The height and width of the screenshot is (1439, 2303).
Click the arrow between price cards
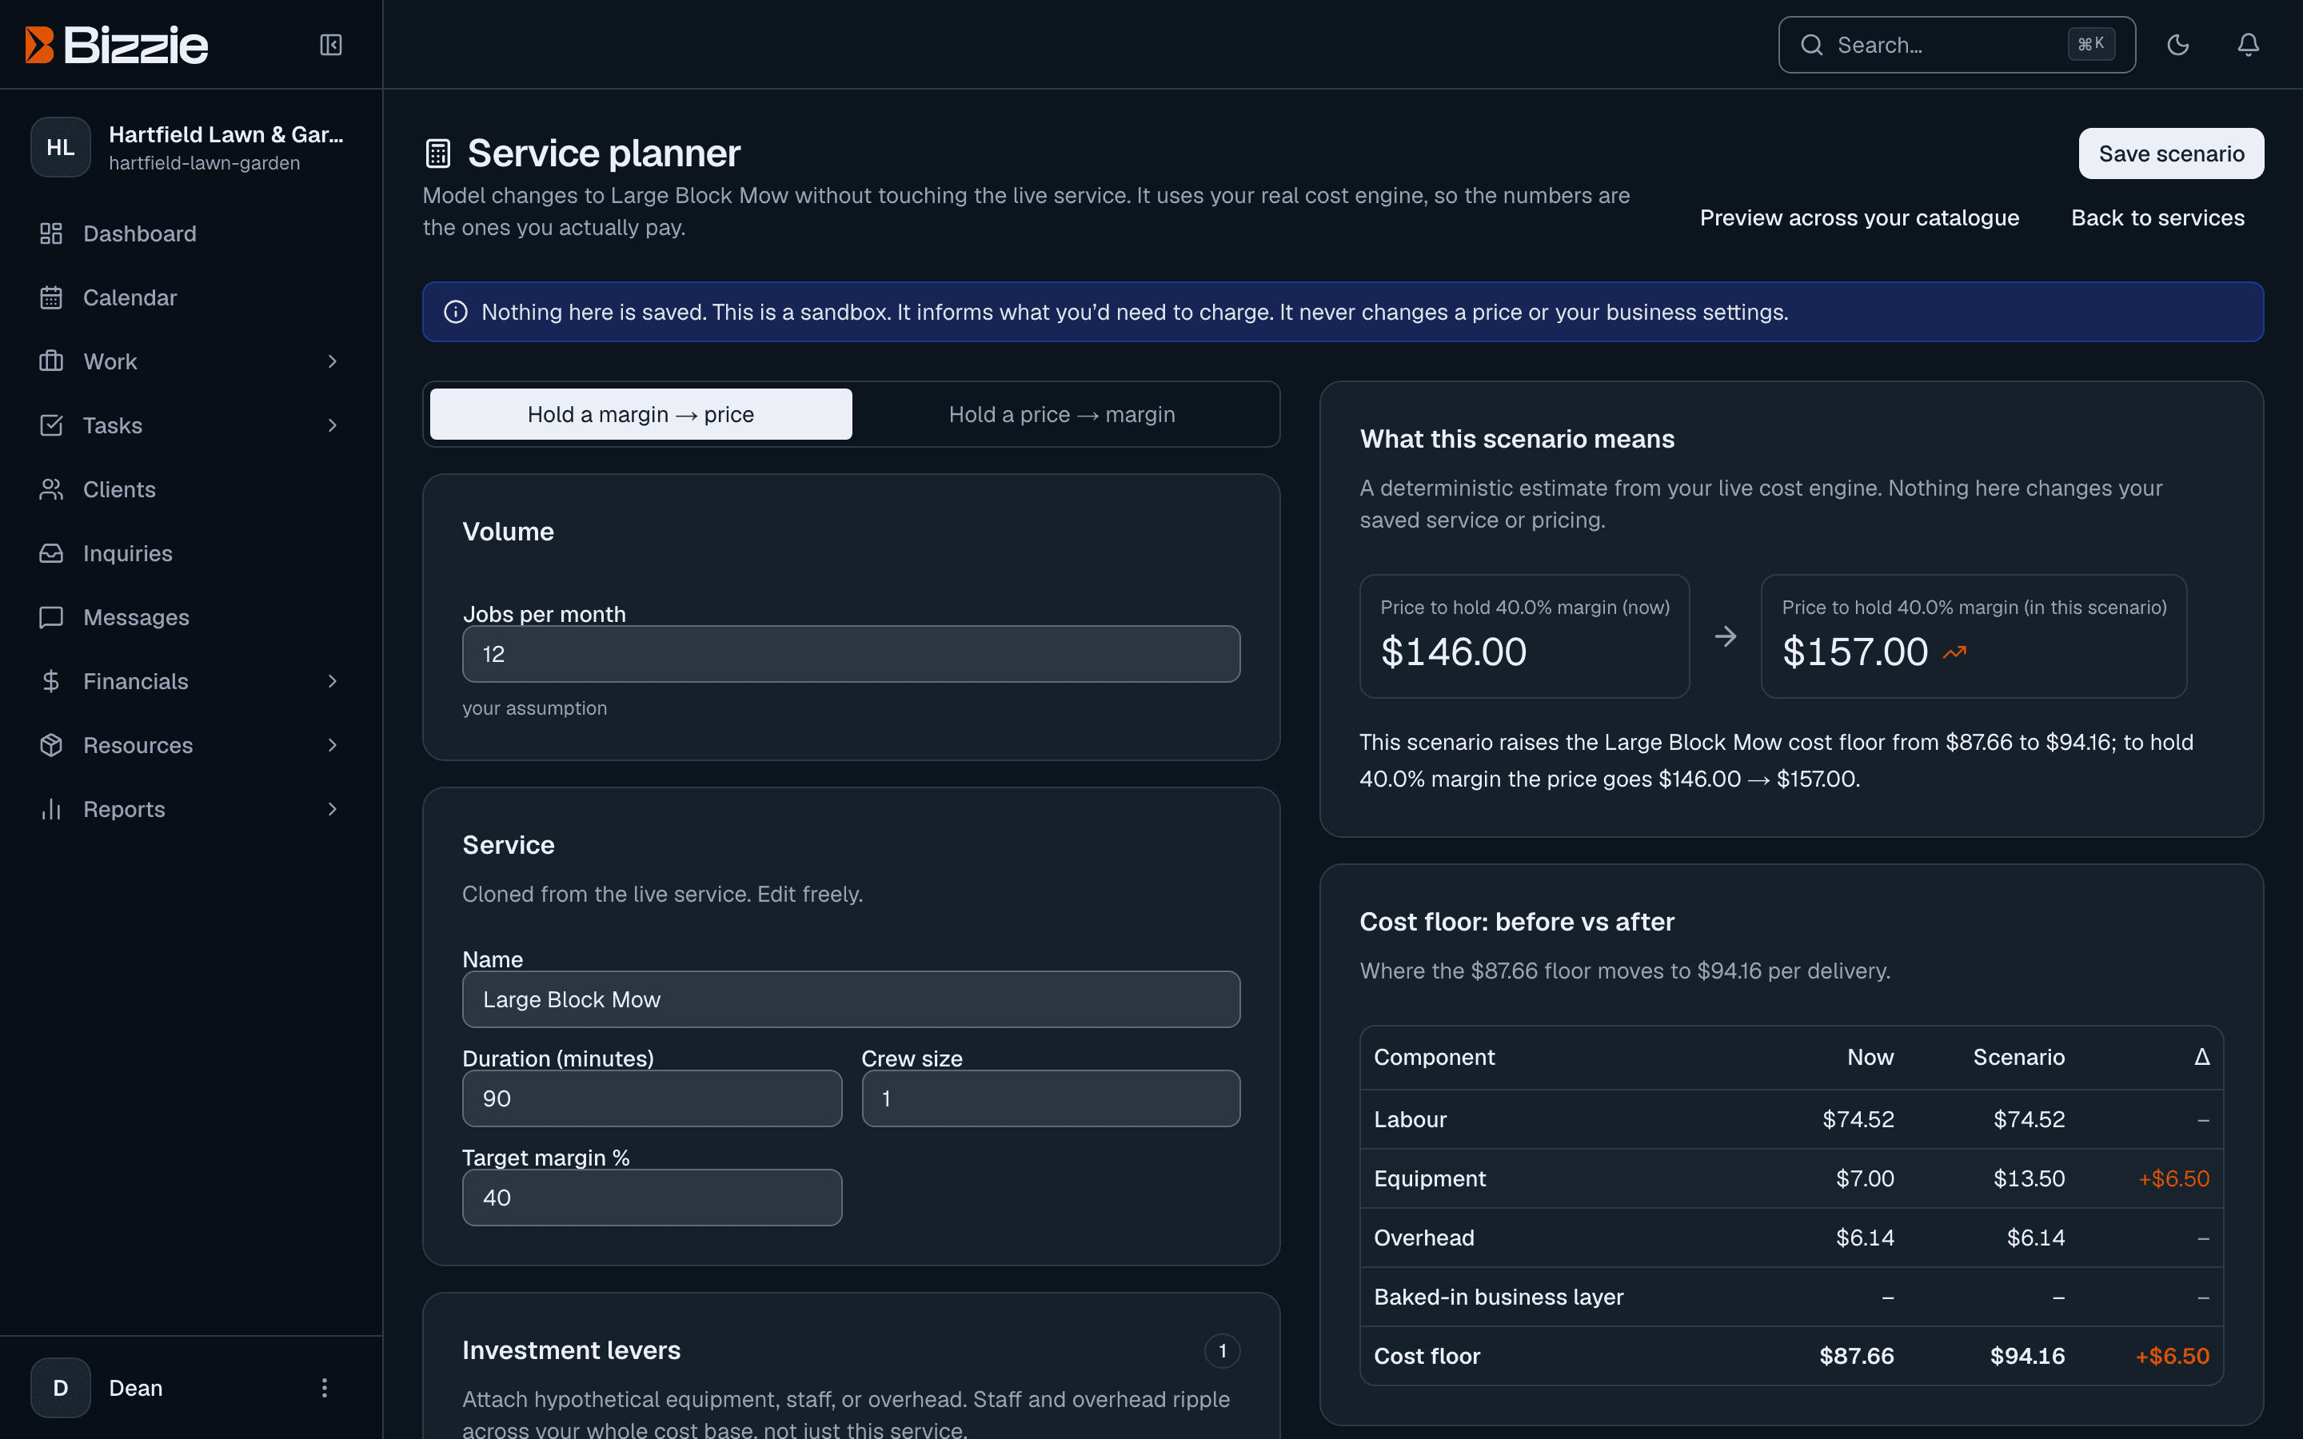(1726, 636)
